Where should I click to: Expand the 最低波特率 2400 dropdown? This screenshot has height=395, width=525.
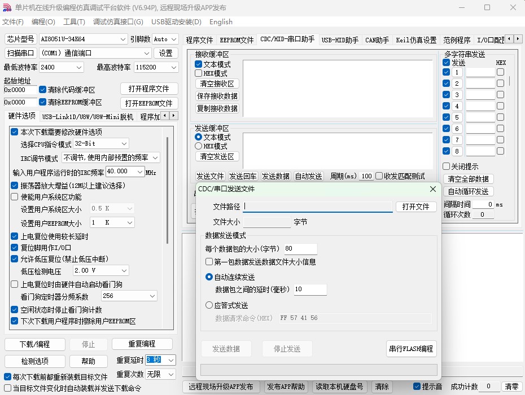click(78, 67)
